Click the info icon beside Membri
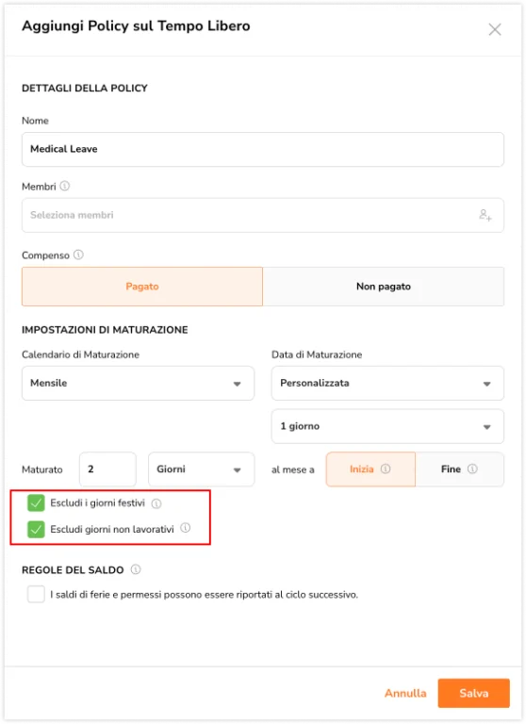Screen dimensions: 526x724 point(65,186)
